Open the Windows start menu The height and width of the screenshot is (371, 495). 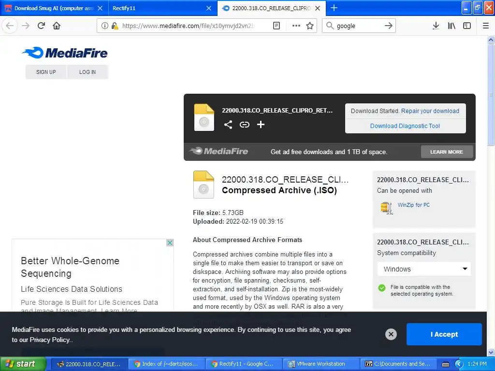pos(23,364)
